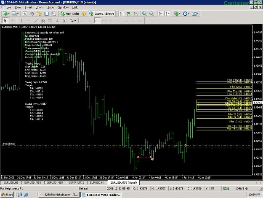Select the EURUSD,M15 (visual) chart tab
This screenshot has height=198, width=263.
point(124,182)
